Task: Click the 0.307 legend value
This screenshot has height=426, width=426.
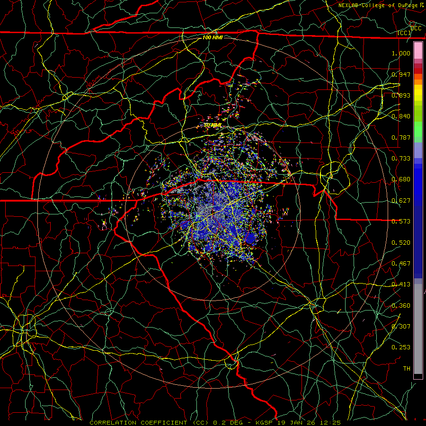Action: coord(401,327)
